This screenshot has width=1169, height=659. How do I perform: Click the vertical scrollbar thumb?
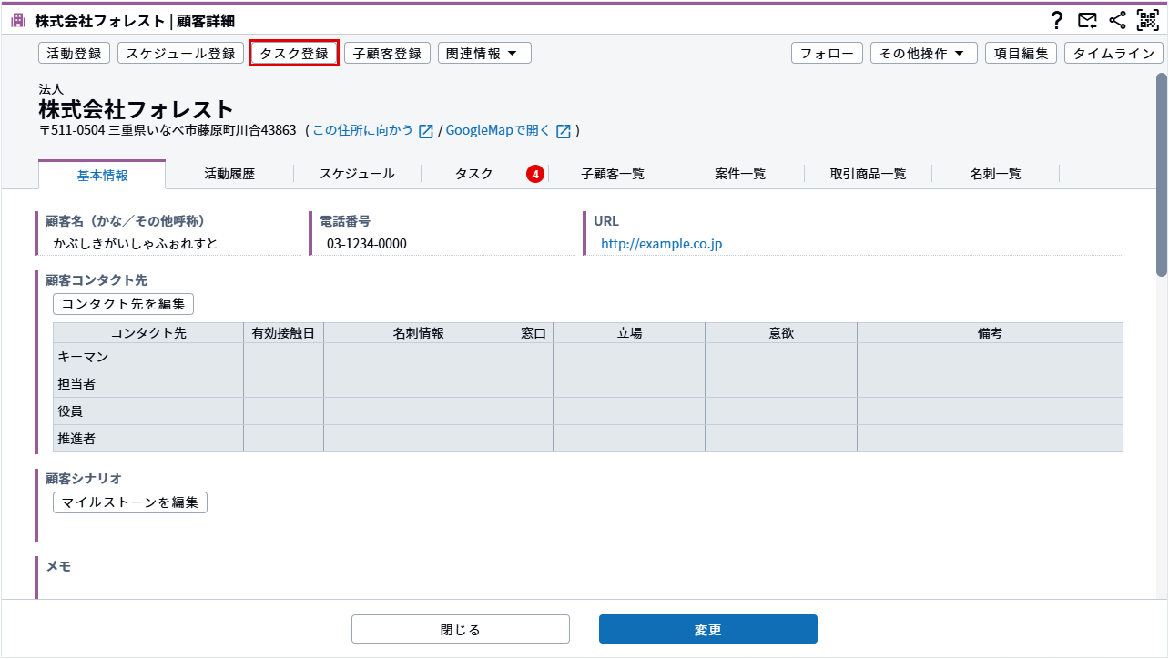(1162, 173)
